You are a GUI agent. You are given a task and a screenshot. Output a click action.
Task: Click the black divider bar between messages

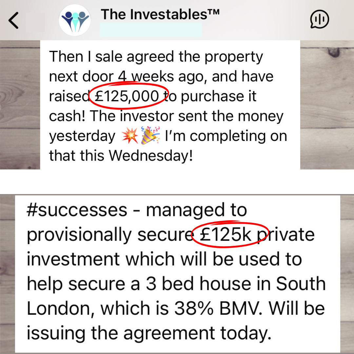pyautogui.click(x=177, y=182)
